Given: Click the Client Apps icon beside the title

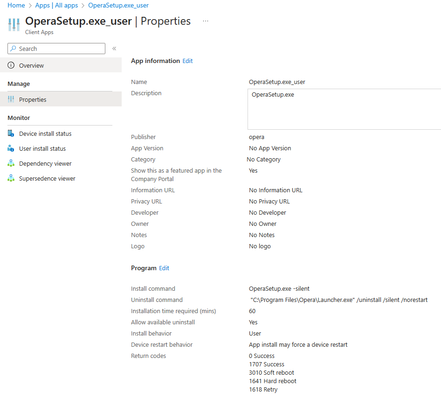Looking at the screenshot, I should click(x=13, y=24).
